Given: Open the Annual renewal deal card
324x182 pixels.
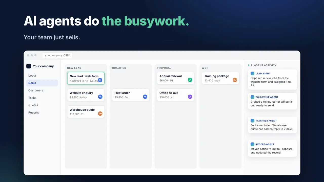Looking at the screenshot, I should point(176,78).
